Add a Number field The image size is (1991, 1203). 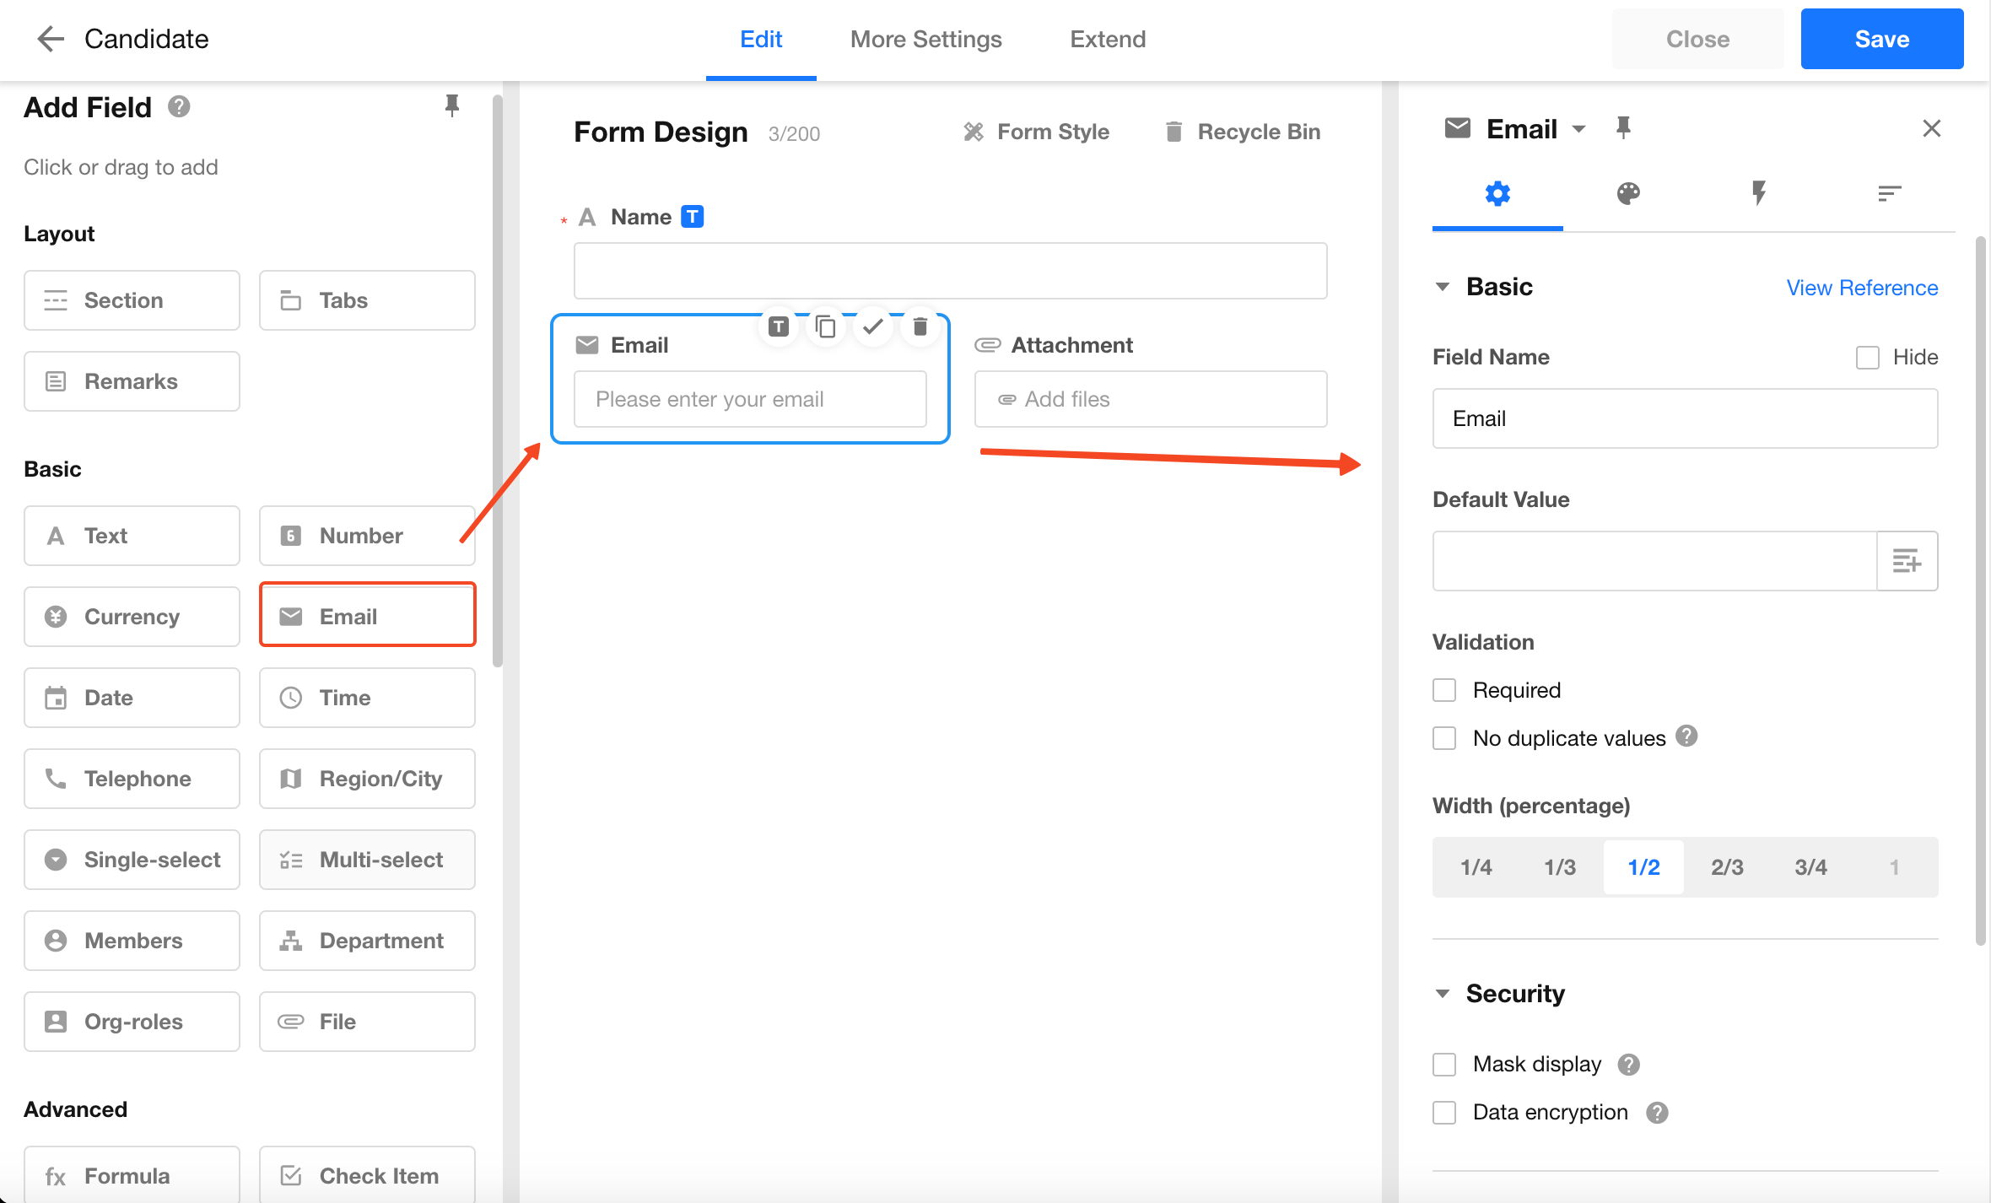tap(367, 536)
